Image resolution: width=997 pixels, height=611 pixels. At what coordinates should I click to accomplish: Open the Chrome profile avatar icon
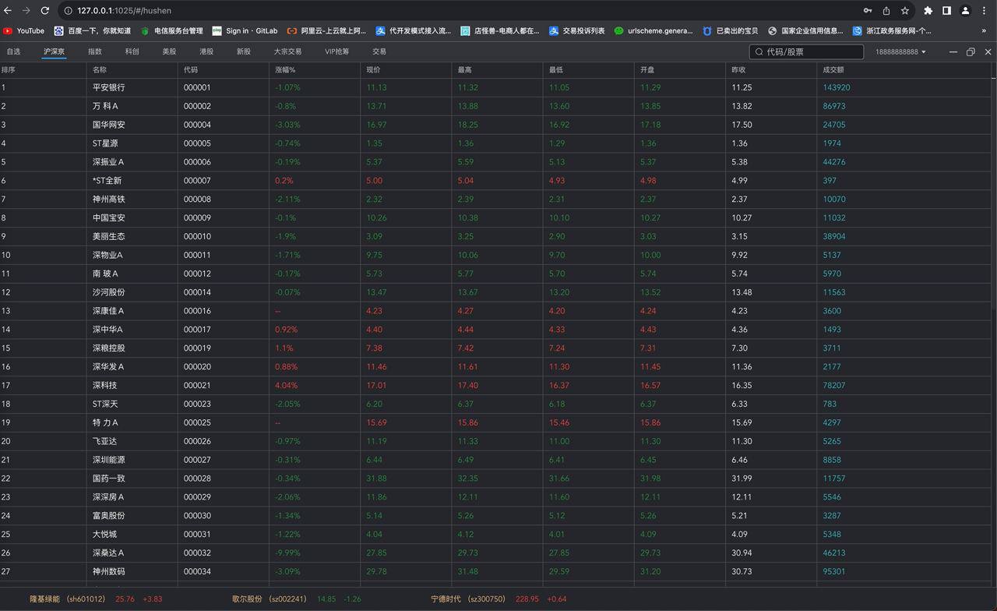[x=965, y=11]
